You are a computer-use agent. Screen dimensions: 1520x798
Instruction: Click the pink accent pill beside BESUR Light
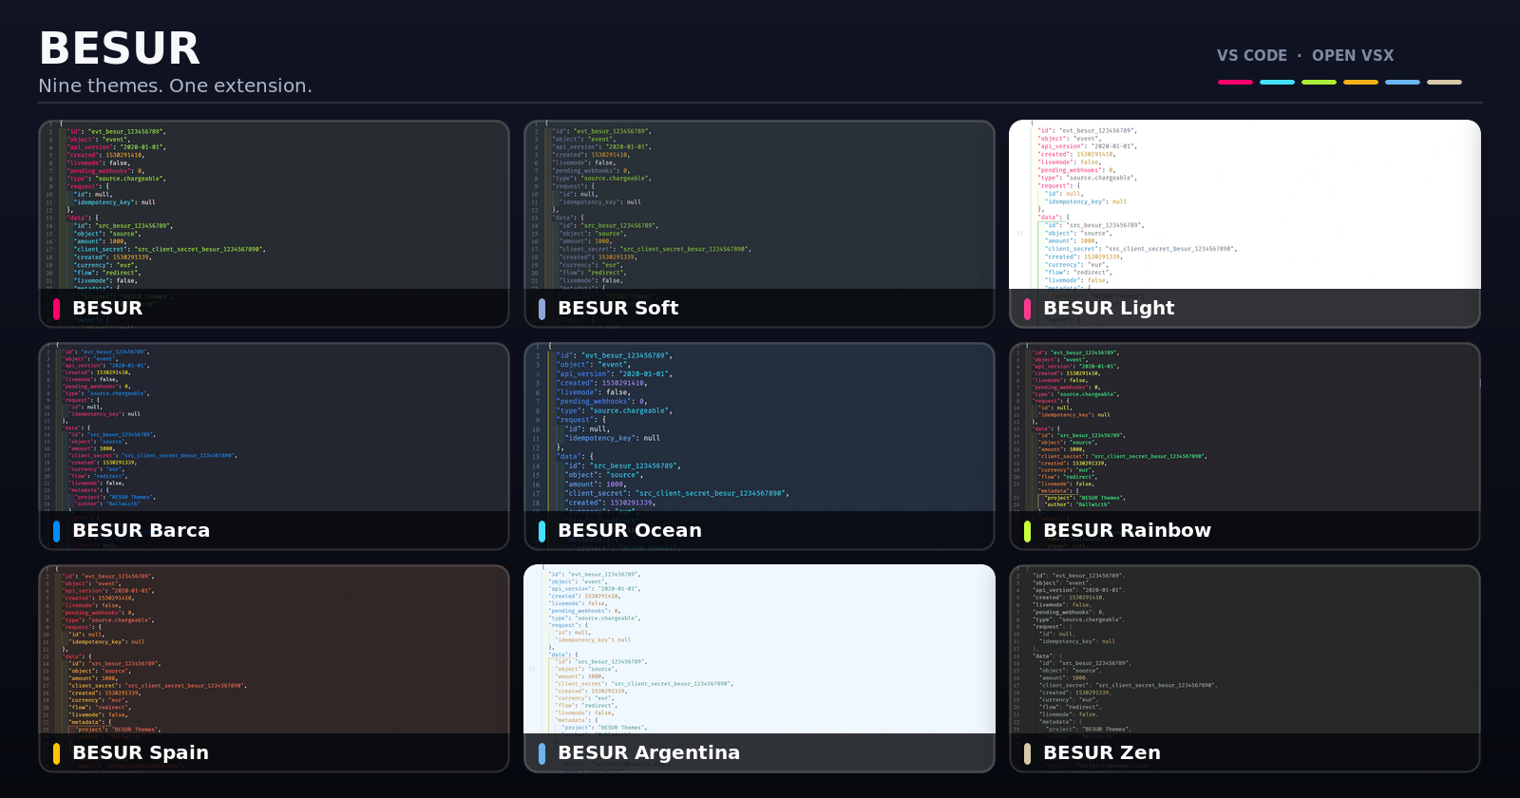(1027, 309)
